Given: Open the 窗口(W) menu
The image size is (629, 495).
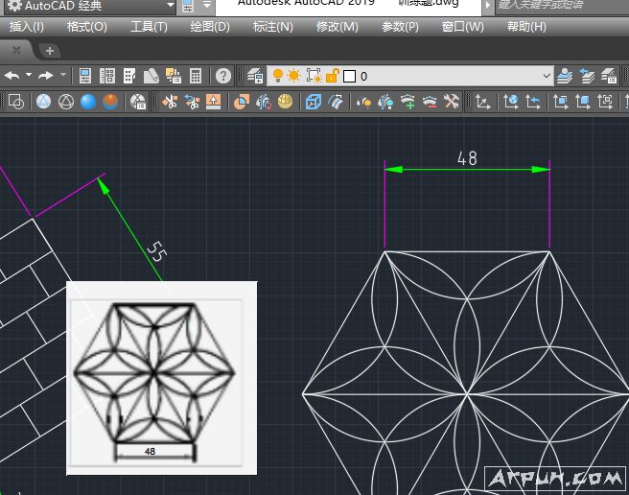Looking at the screenshot, I should tap(462, 27).
